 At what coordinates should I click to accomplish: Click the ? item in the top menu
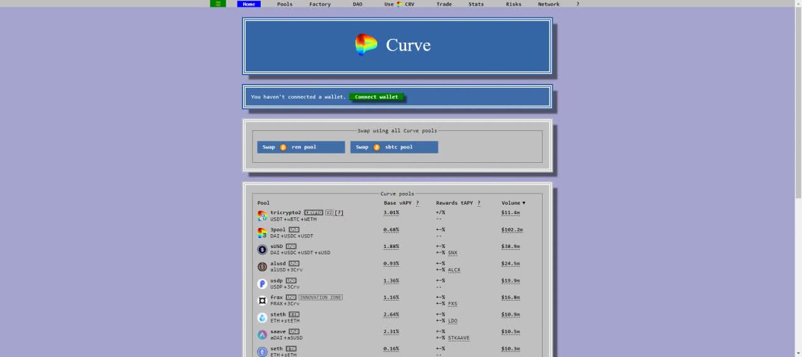578,4
